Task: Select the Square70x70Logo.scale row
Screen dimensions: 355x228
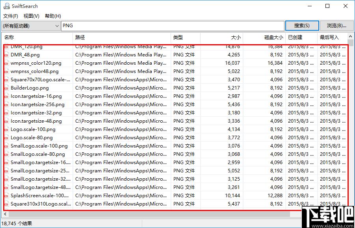Action: pyautogui.click(x=40, y=80)
